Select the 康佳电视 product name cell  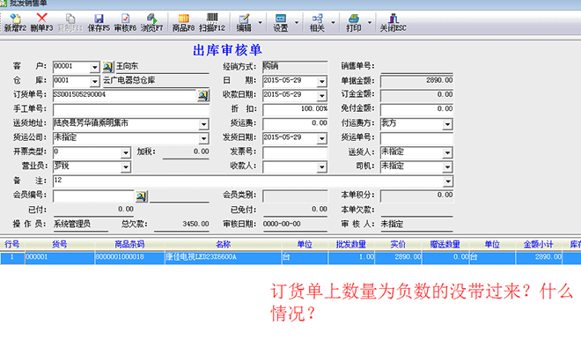(223, 257)
